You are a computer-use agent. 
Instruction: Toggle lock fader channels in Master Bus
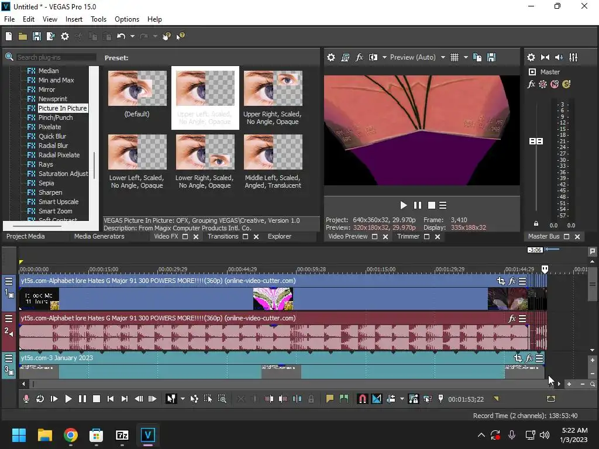click(x=536, y=224)
